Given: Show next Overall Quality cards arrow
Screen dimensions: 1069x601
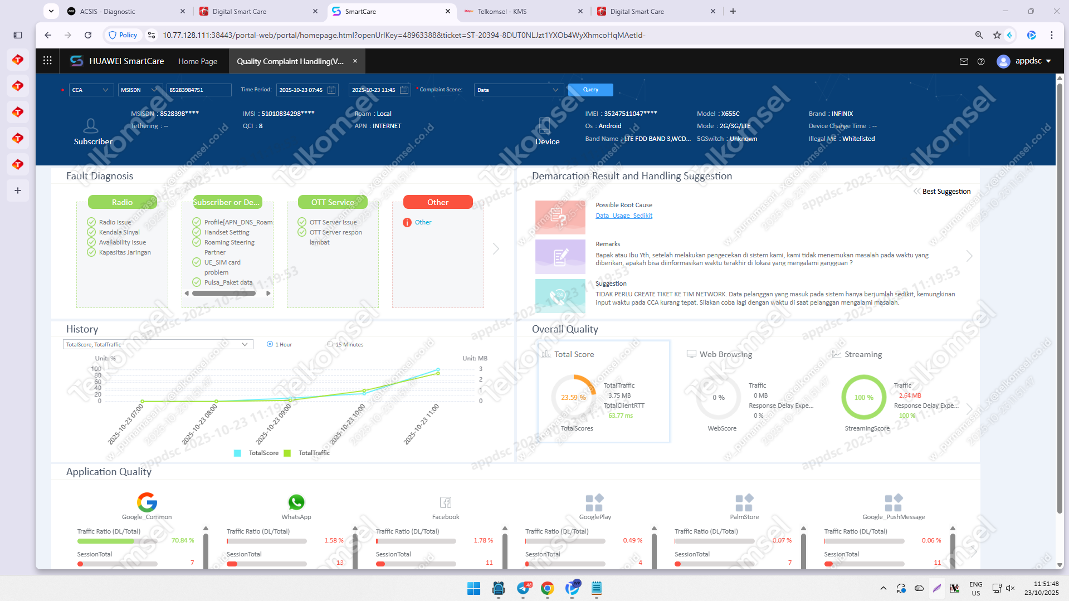Looking at the screenshot, I should point(969,408).
